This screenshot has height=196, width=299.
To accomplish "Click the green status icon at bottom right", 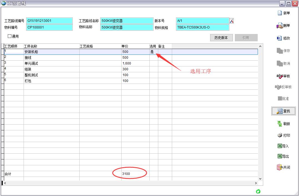I will pyautogui.click(x=258, y=191).
